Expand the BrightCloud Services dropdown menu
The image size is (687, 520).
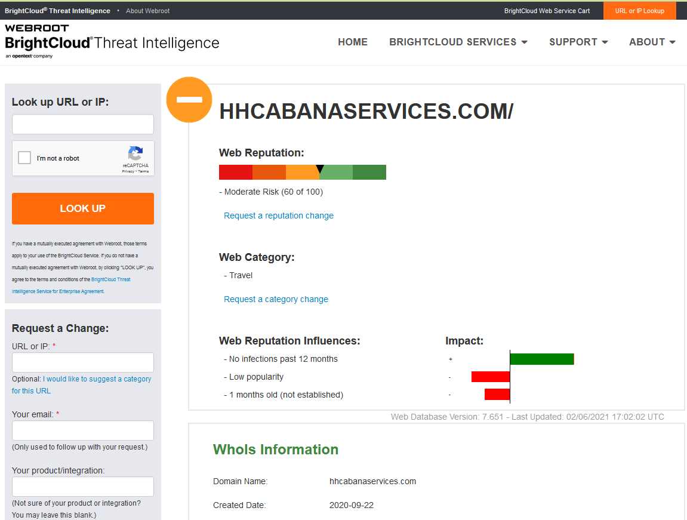click(x=458, y=42)
